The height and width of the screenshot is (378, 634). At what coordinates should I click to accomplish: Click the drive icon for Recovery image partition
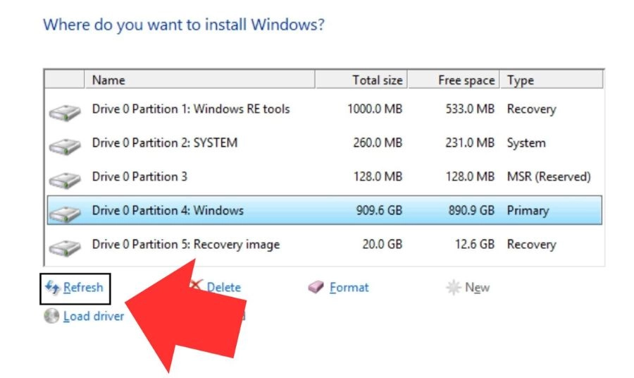pyautogui.click(x=63, y=248)
